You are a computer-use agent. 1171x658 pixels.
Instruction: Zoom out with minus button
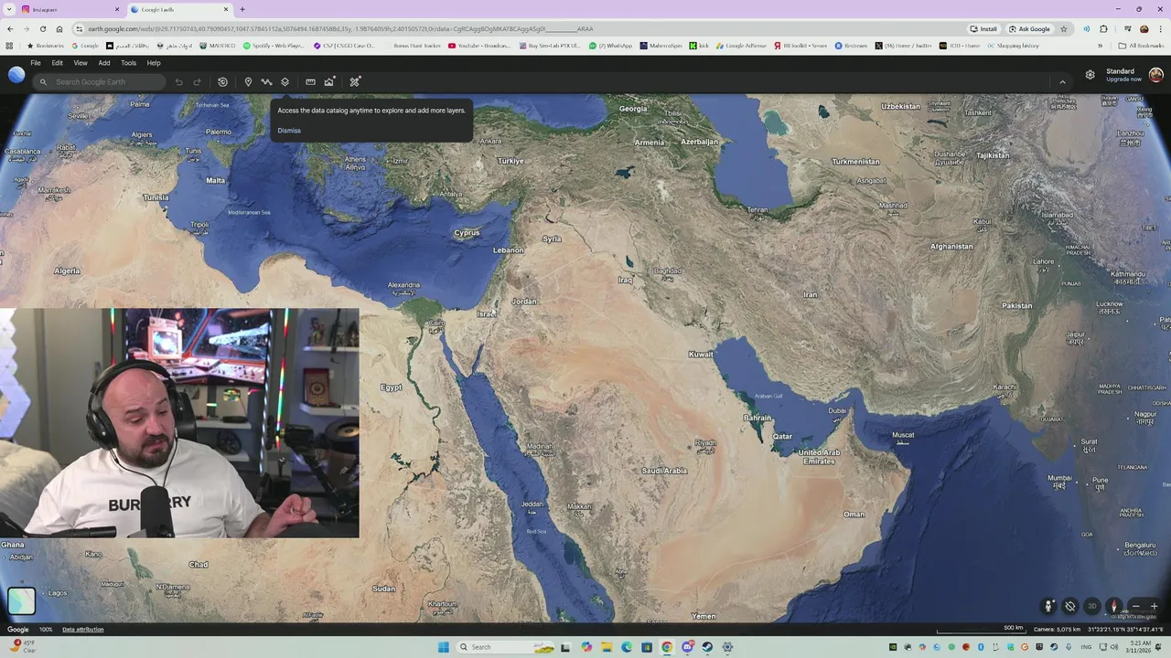(x=1136, y=606)
